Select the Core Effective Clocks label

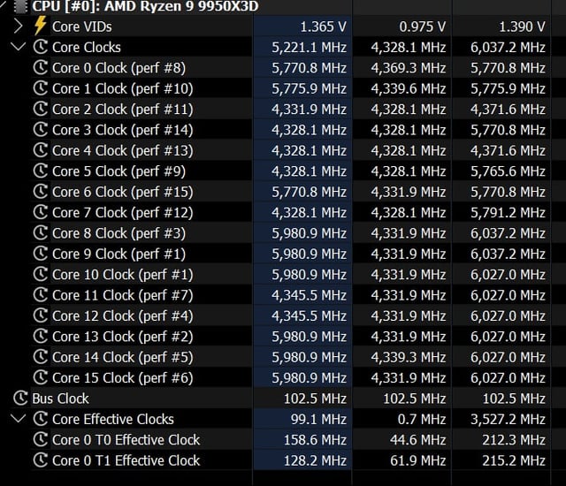[x=113, y=419]
